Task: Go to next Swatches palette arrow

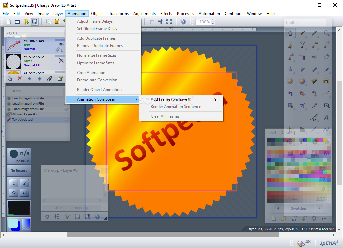Action: click(319, 208)
